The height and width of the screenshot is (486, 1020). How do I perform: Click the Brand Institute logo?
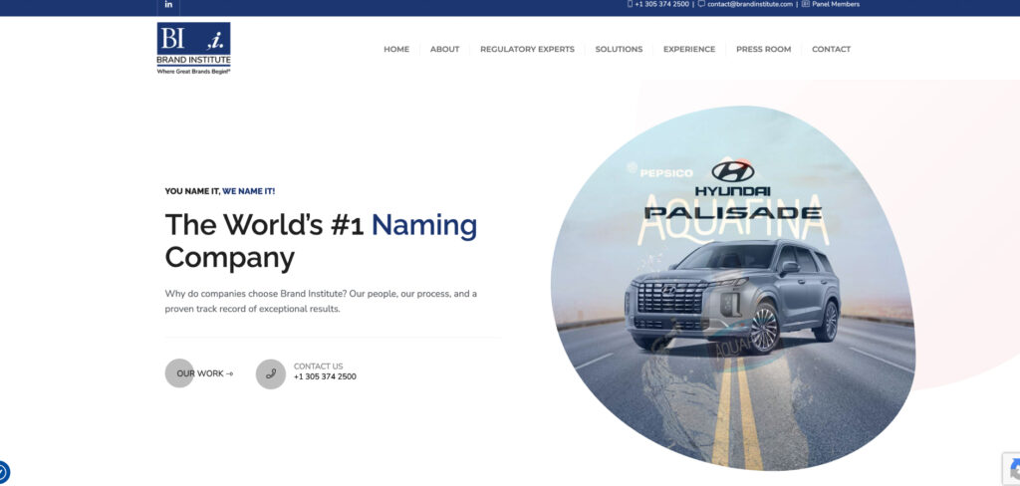(194, 48)
